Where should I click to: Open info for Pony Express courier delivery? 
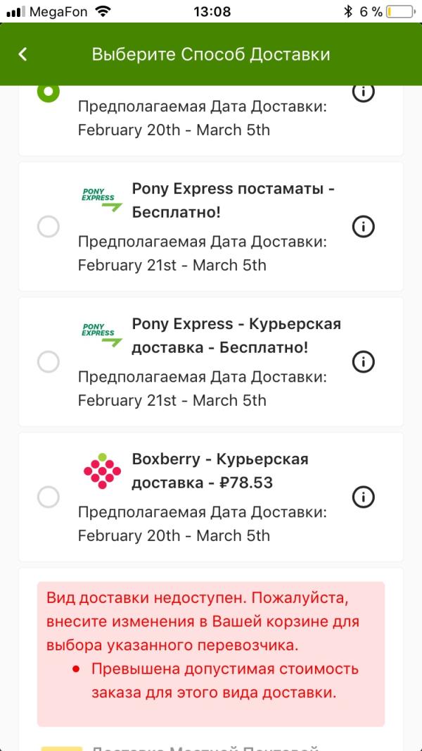(x=363, y=362)
